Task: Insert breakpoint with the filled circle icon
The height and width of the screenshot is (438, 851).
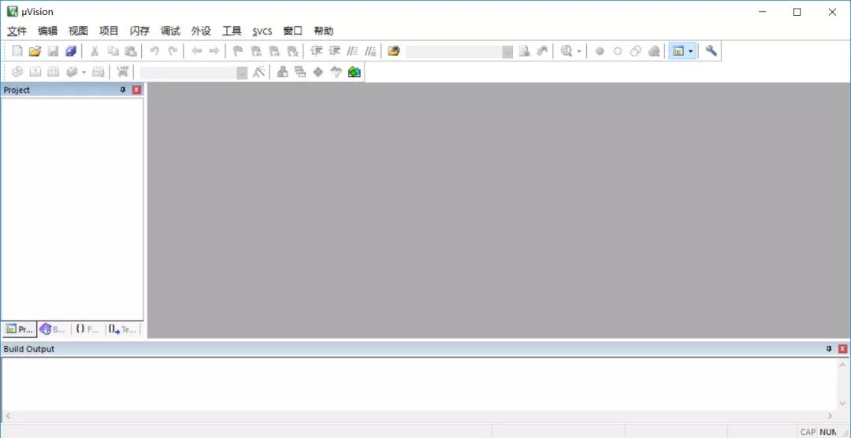Action: [600, 51]
